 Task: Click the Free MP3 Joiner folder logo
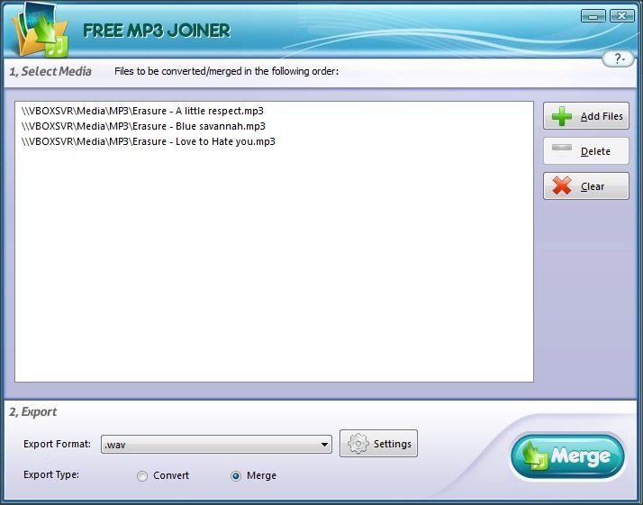40,31
